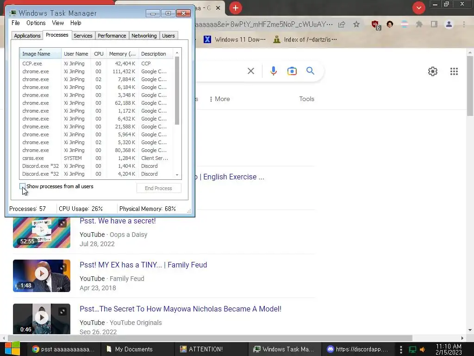The height and width of the screenshot is (356, 474).
Task: Open Mayowa Nicholas Became A Model link
Action: coord(181,309)
